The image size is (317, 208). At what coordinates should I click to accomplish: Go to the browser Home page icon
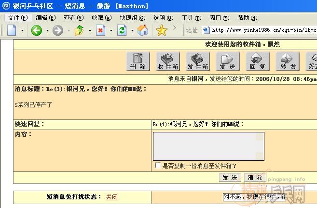coord(143,30)
